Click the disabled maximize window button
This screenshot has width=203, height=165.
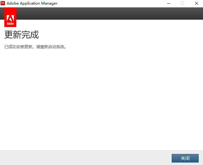coord(182,3)
